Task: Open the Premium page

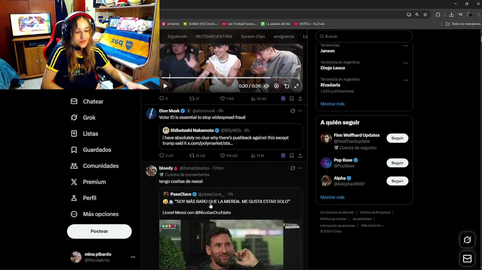Action: pos(88,182)
